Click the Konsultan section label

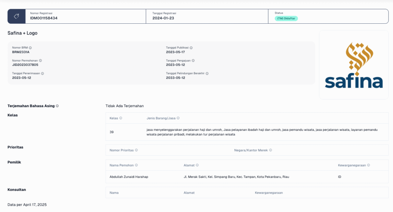click(17, 190)
